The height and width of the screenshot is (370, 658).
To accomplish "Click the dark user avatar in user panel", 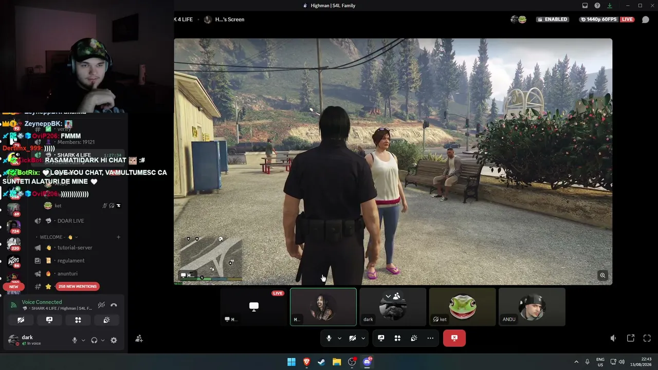I will tap(13, 340).
